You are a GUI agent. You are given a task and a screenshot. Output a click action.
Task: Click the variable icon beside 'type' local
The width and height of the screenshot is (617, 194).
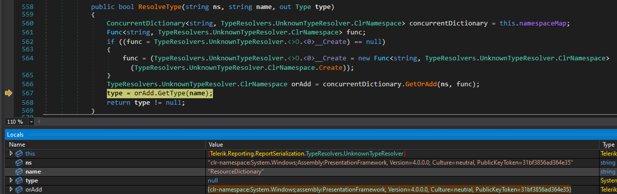coord(19,181)
